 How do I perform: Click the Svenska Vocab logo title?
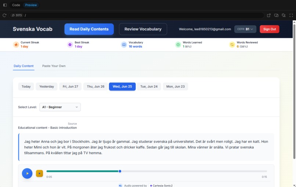coord(32,29)
